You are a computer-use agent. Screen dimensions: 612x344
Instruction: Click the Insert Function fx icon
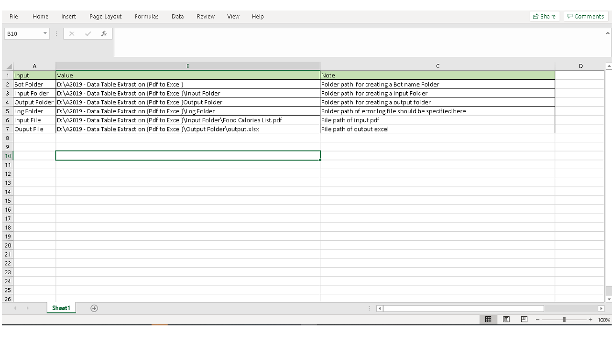point(104,34)
